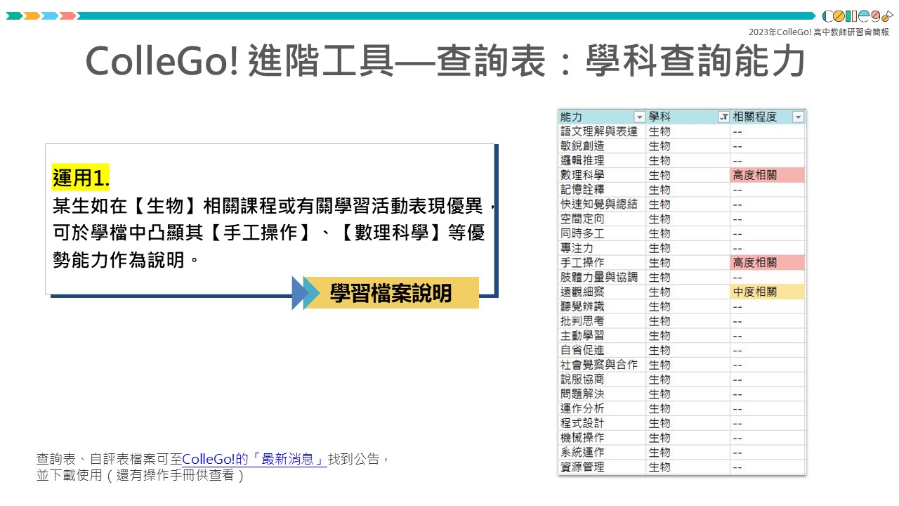The width and height of the screenshot is (899, 506).
Task: Select the 中度相關 cell for 遠觀細察
Action: tap(767, 292)
